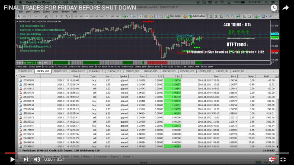This screenshot has width=294, height=165.
Task: Open the QuickTime File menu
Action: click(57, 2)
